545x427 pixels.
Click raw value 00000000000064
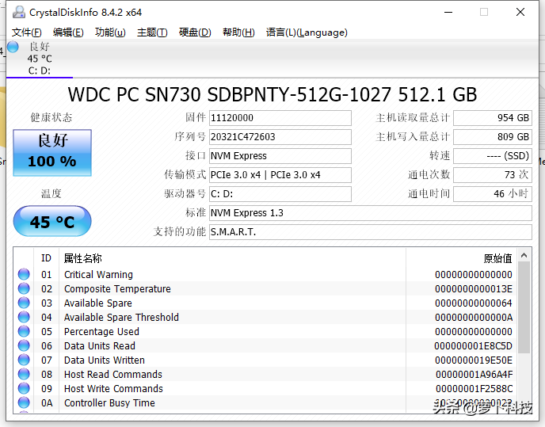coord(474,303)
